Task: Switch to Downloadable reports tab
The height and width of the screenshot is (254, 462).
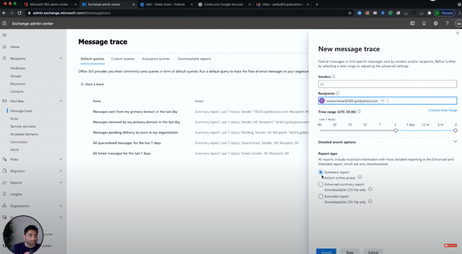Action: [194, 59]
